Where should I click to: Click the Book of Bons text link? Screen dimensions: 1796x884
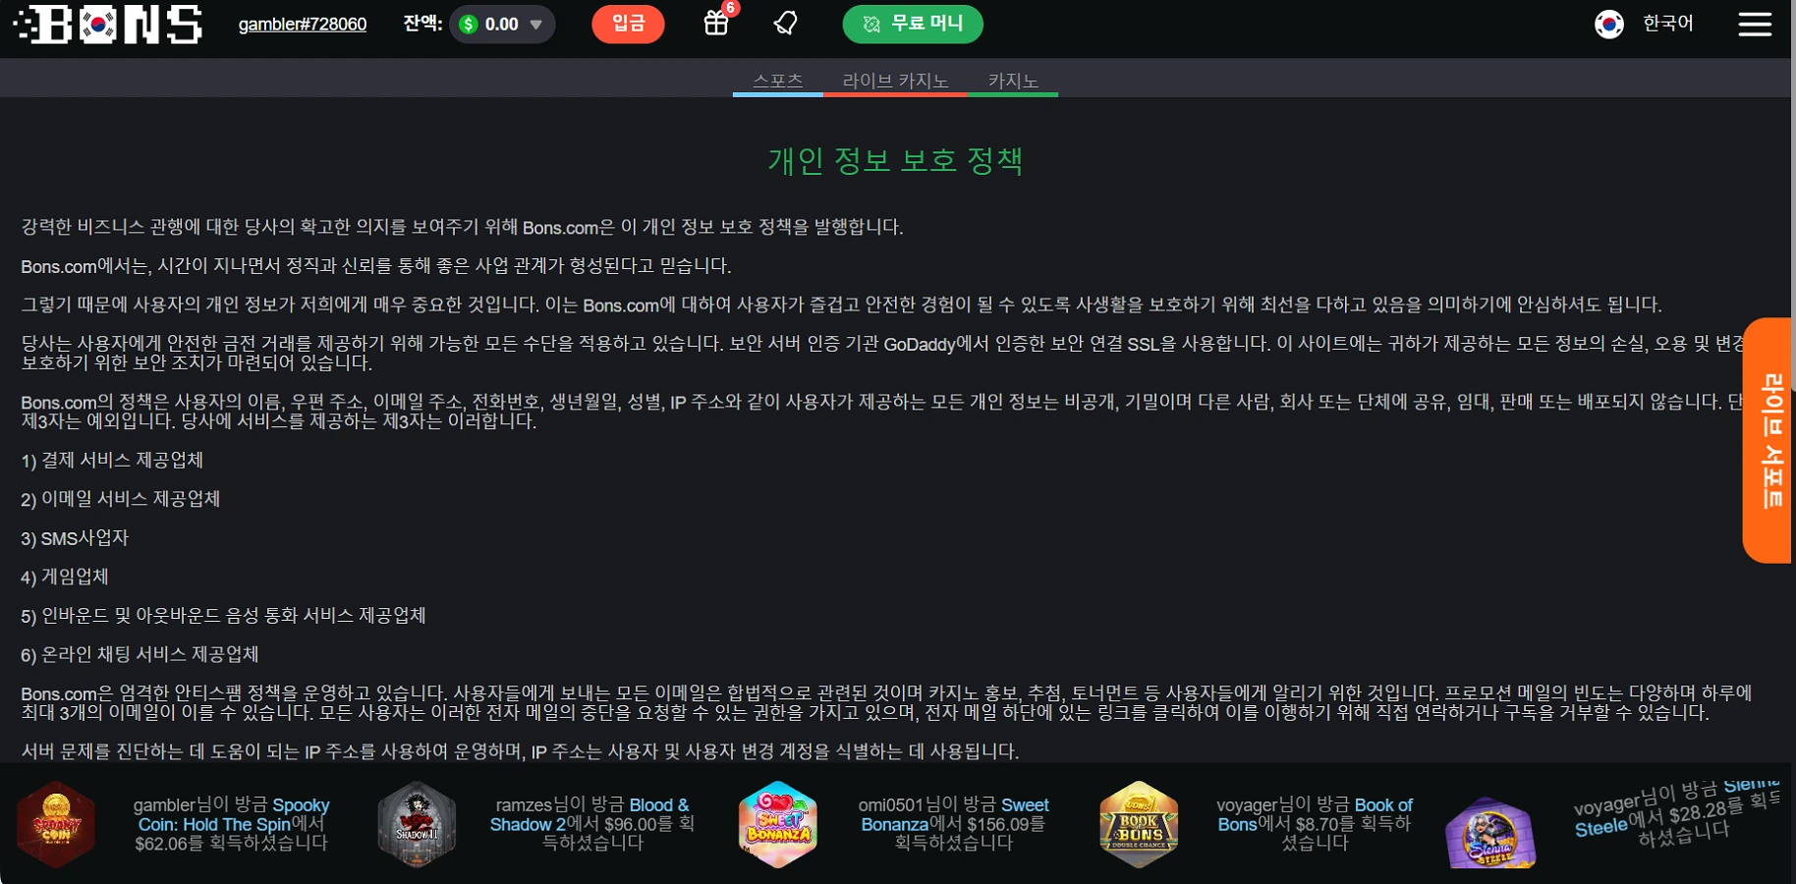[1316, 815]
